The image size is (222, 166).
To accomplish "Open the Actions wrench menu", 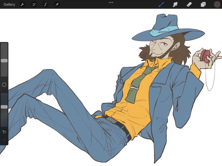I will click(22, 5).
